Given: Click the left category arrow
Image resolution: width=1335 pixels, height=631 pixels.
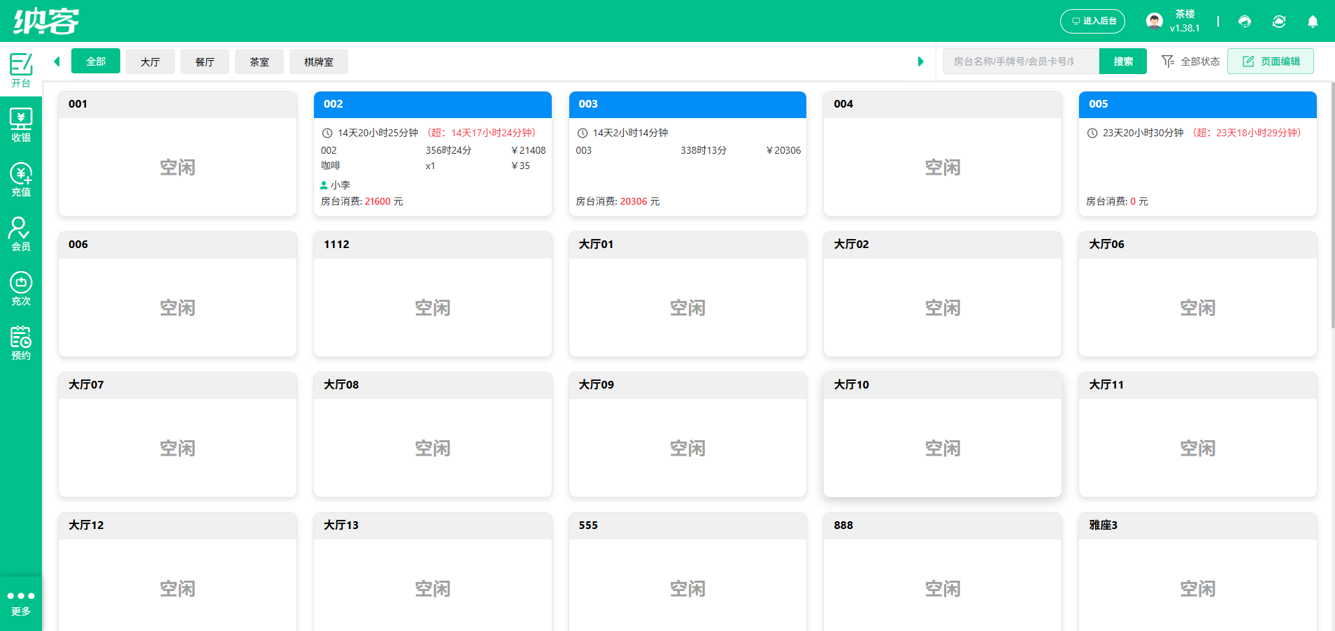Looking at the screenshot, I should [57, 61].
